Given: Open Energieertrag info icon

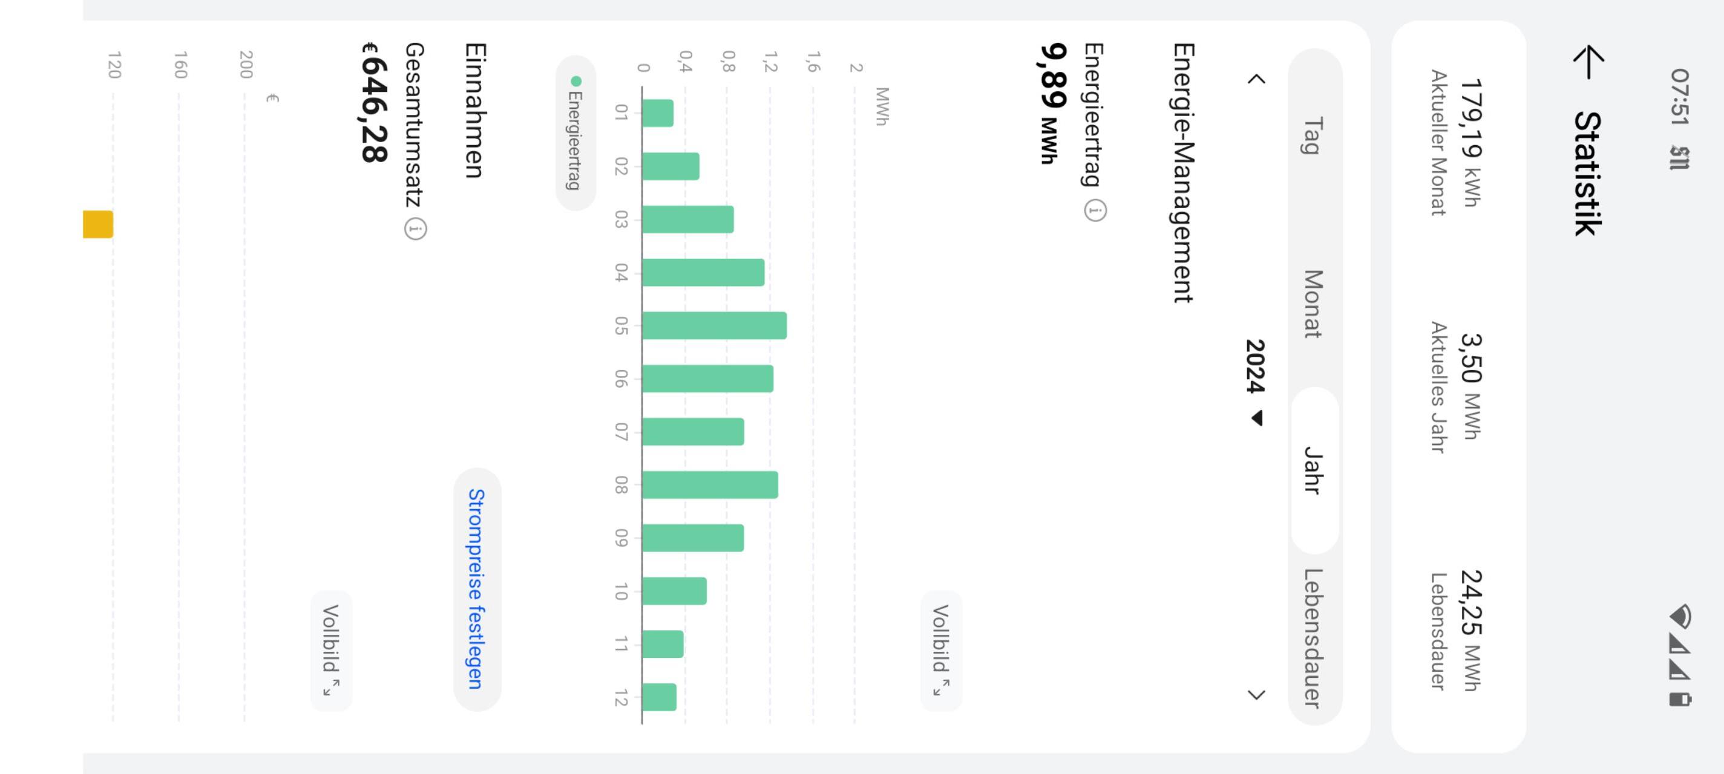Looking at the screenshot, I should [x=1095, y=212].
